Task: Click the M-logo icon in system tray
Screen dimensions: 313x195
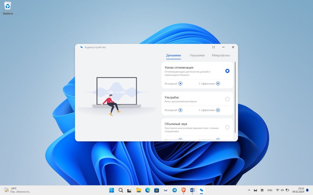Action: coord(255,190)
